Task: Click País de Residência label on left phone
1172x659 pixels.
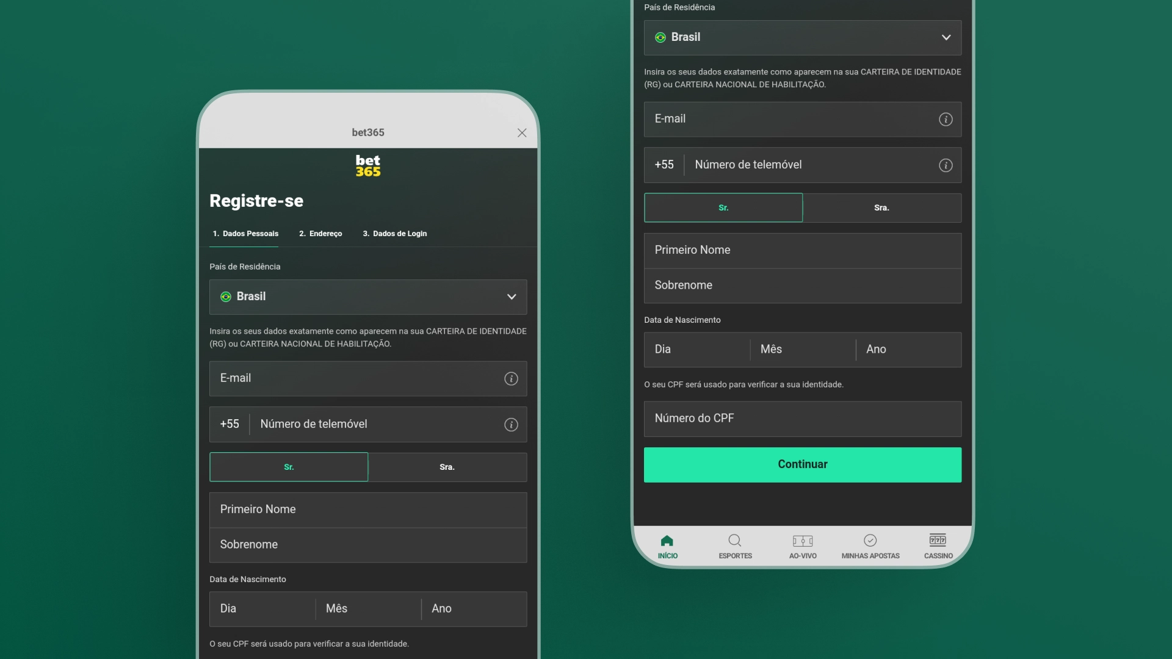Action: click(x=245, y=267)
